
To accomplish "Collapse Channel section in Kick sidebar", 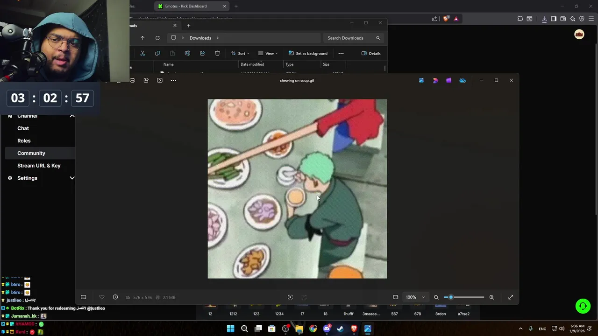I will 72,116.
